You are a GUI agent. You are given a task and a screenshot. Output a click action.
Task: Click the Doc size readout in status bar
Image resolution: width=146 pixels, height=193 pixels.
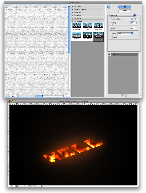[x=29, y=186]
